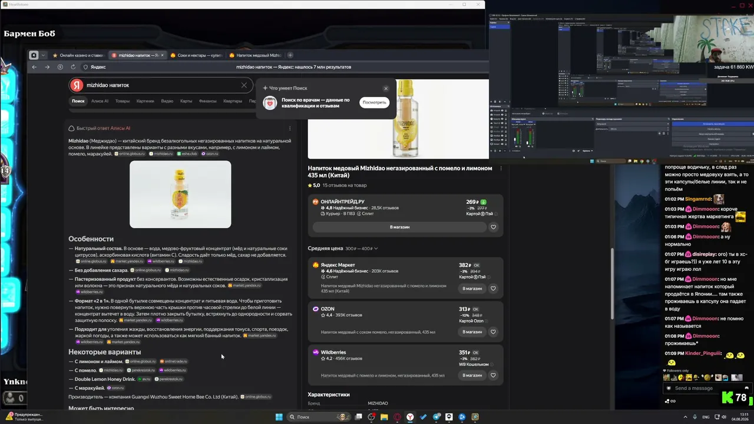Click the Yandex search input field
The image size is (754, 424).
161,85
